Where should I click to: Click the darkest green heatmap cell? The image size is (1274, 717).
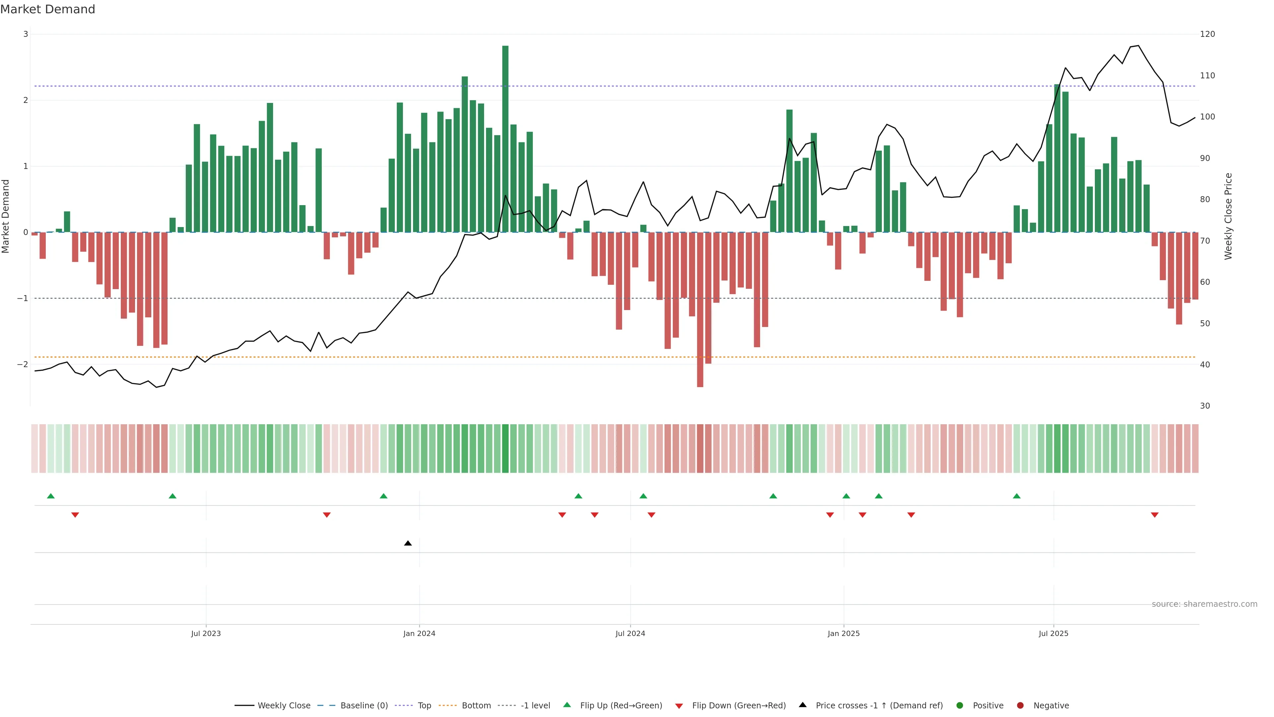[x=505, y=448]
